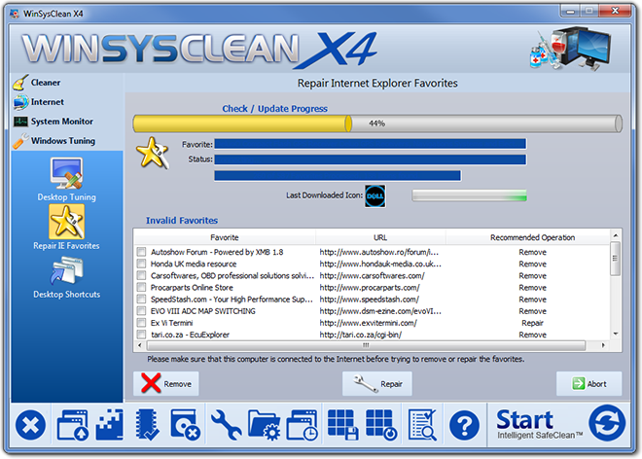The width and height of the screenshot is (642, 459).
Task: Click the http://www.exvitermini.com/ URL cell
Action: click(x=368, y=323)
